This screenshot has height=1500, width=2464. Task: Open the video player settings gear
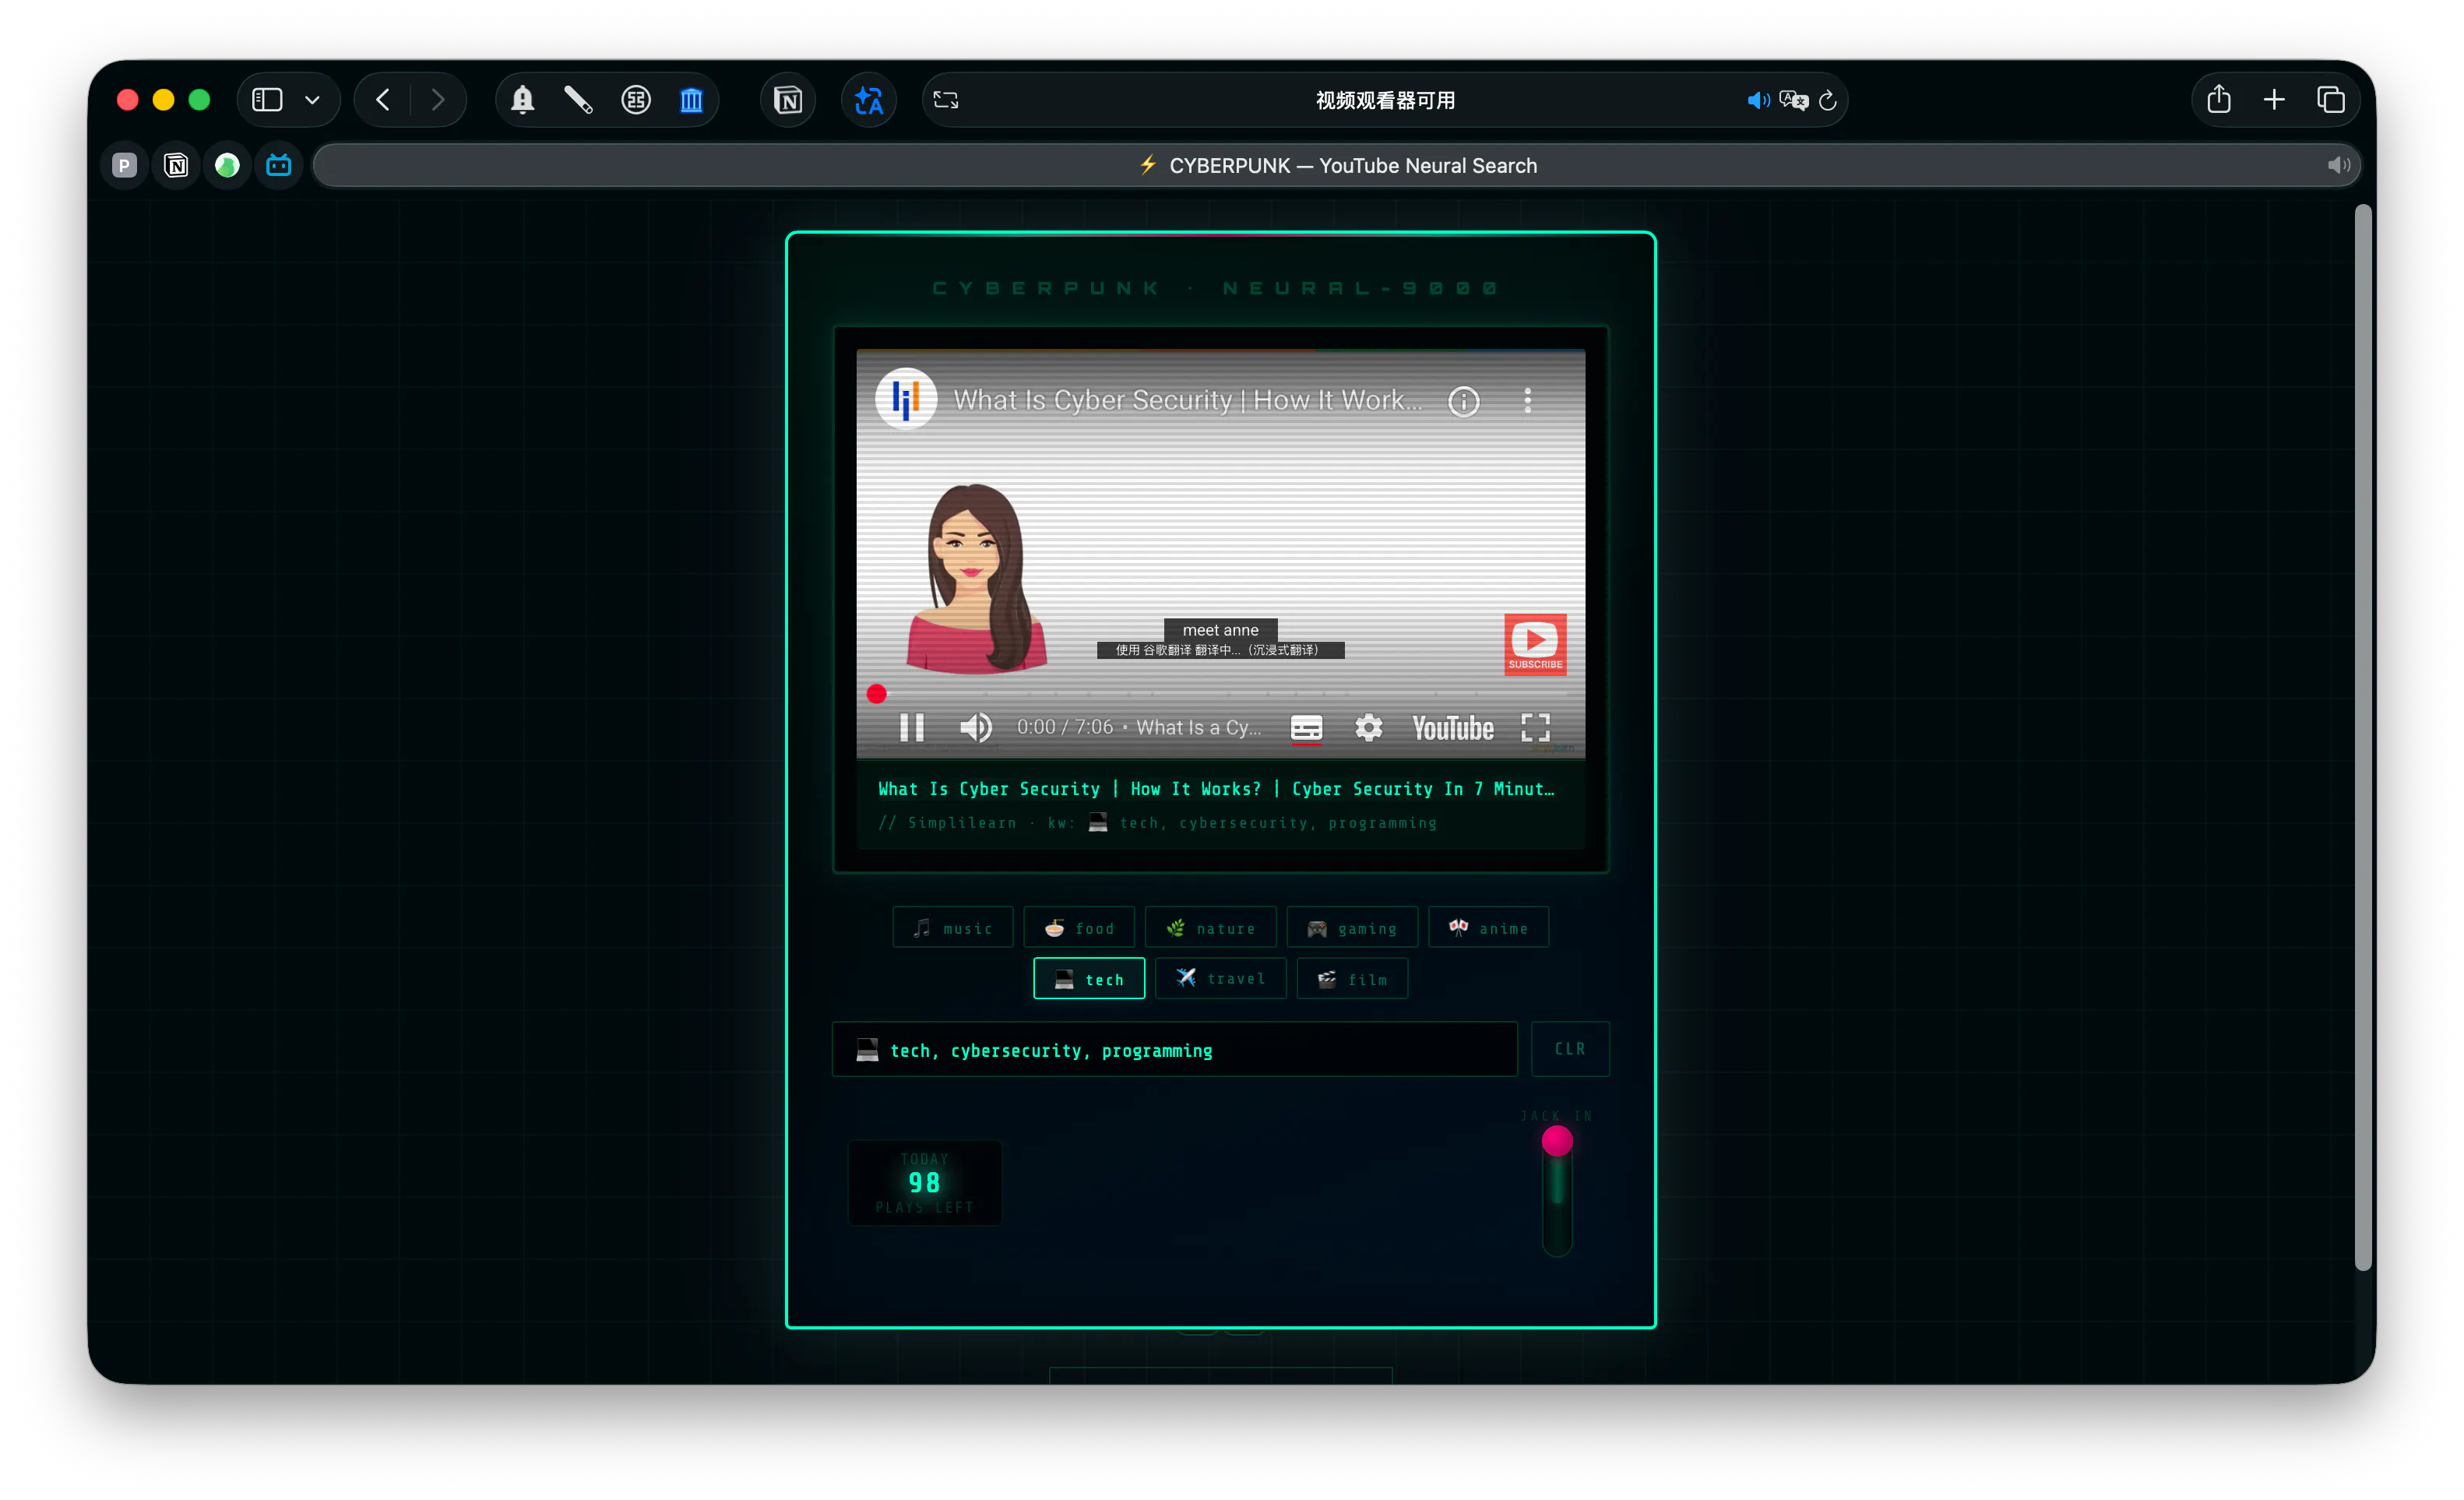(x=1368, y=727)
